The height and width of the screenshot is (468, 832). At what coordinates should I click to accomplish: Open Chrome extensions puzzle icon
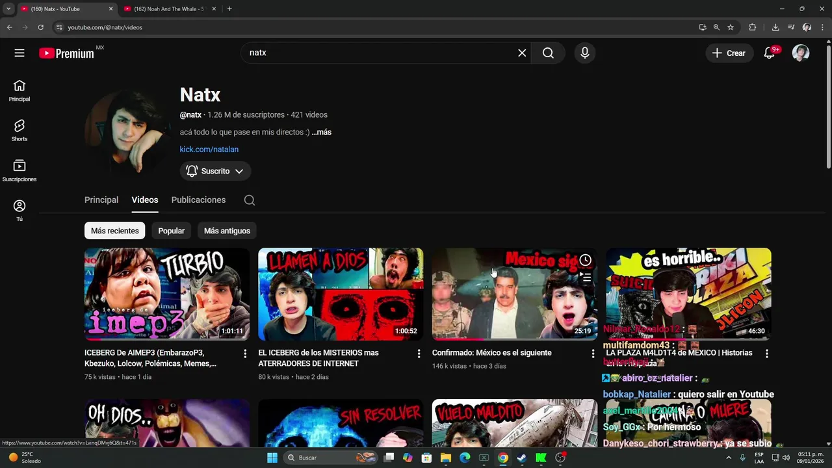pyautogui.click(x=753, y=27)
